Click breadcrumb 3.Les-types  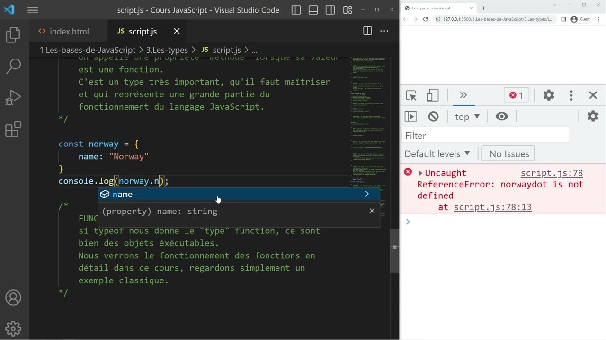167,50
